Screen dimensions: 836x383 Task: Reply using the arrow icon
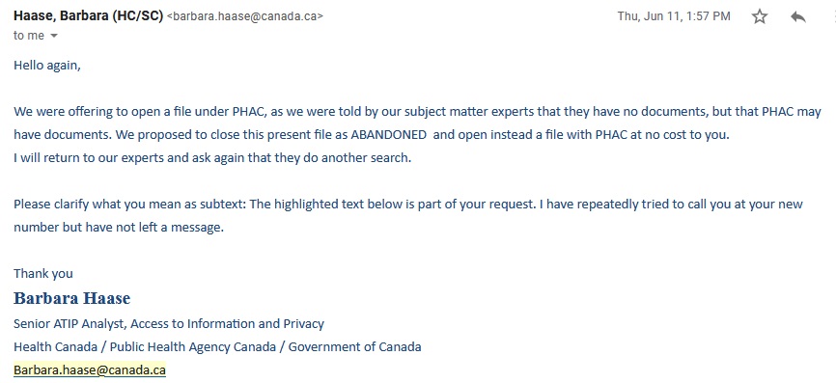(x=798, y=16)
